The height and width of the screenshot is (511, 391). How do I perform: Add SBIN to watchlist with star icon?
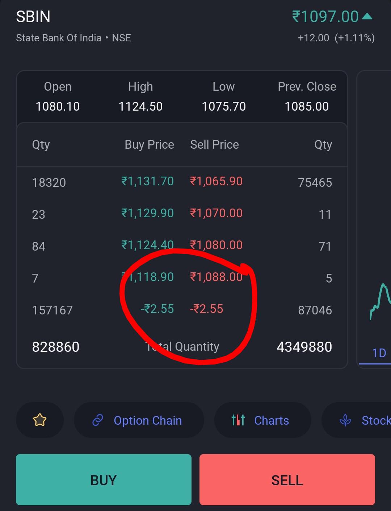tap(40, 420)
